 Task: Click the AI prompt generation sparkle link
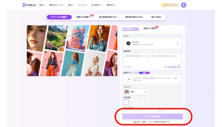[172, 67]
